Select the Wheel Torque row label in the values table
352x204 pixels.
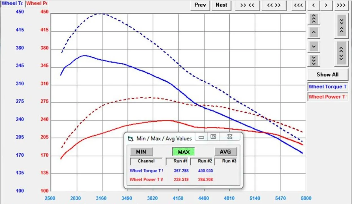click(x=146, y=171)
